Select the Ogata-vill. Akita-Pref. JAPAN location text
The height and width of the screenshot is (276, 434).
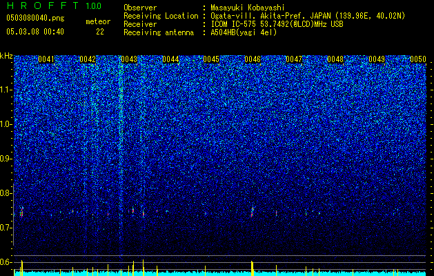[x=308, y=16]
